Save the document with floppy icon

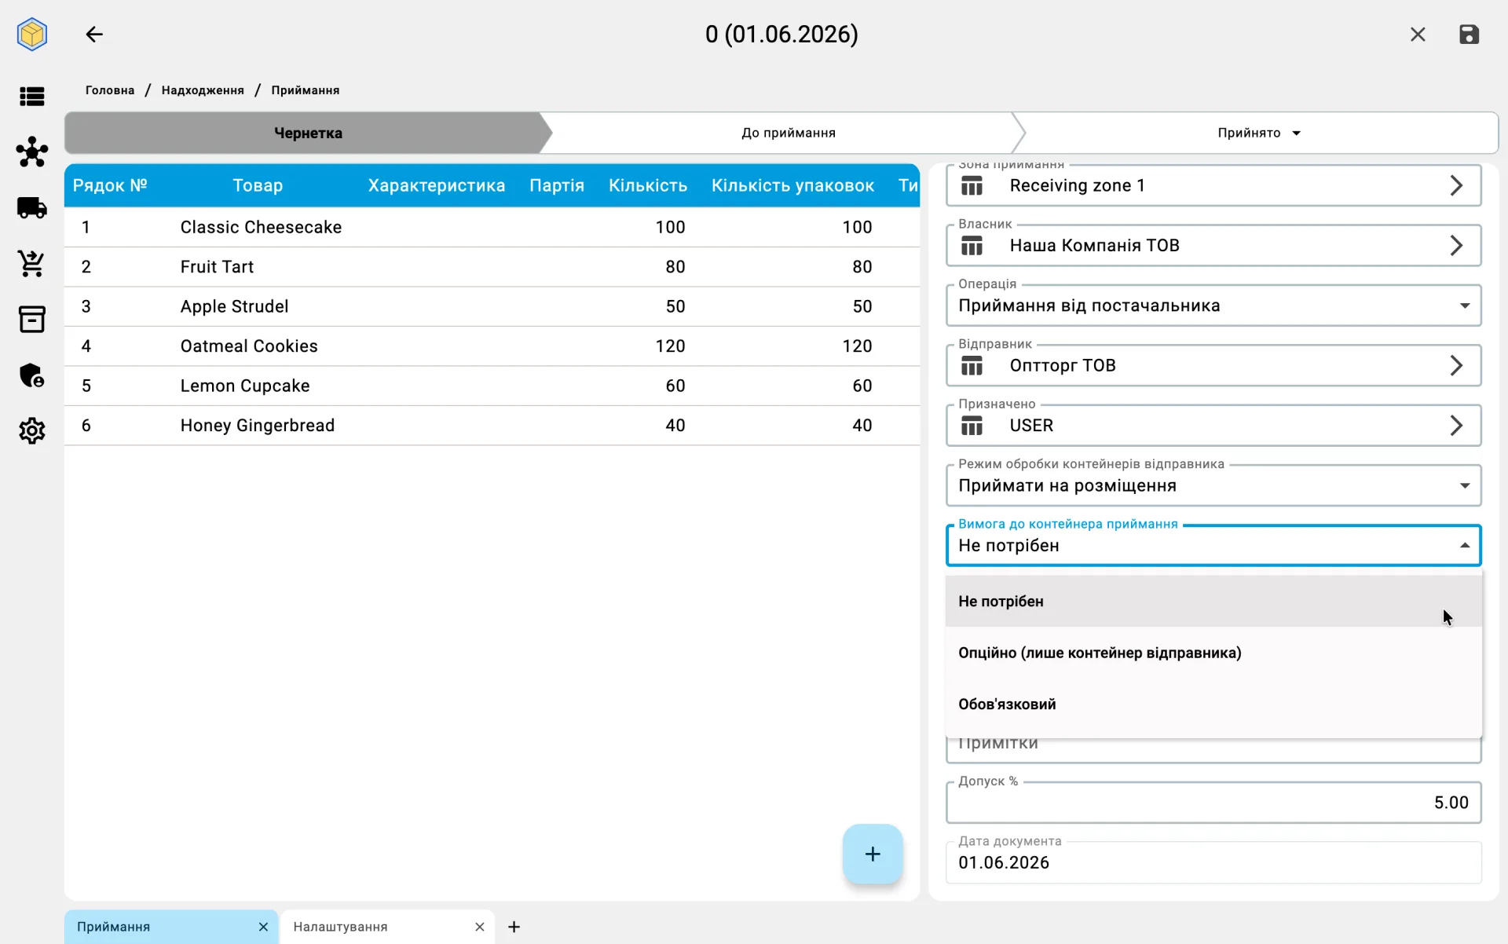(x=1469, y=35)
